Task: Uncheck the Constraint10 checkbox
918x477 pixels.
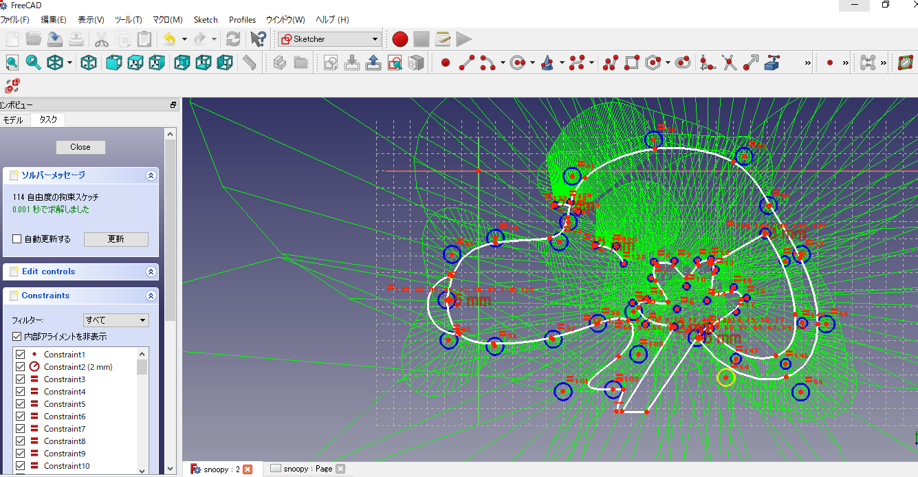Action: point(20,466)
